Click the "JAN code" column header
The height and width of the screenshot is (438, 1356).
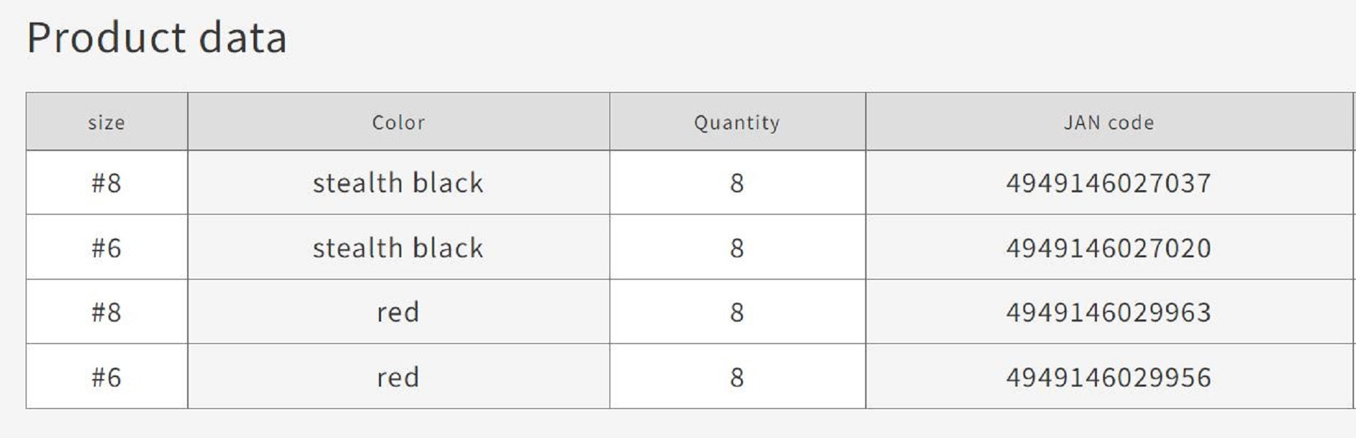click(1109, 123)
